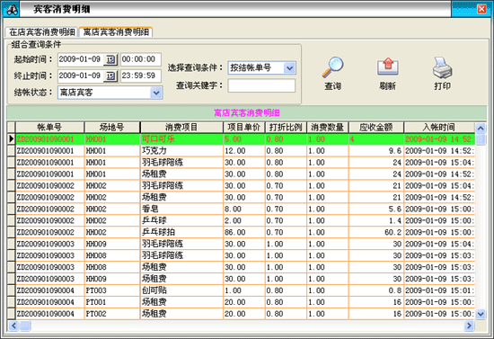494x339 pixels.
Task: Expand the 选择查询条件 dropdown
Action: [x=289, y=67]
